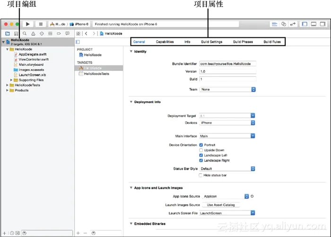The image size is (331, 237).
Task: Collapse the HelloXcode project root
Action: pyautogui.click(x=3, y=42)
